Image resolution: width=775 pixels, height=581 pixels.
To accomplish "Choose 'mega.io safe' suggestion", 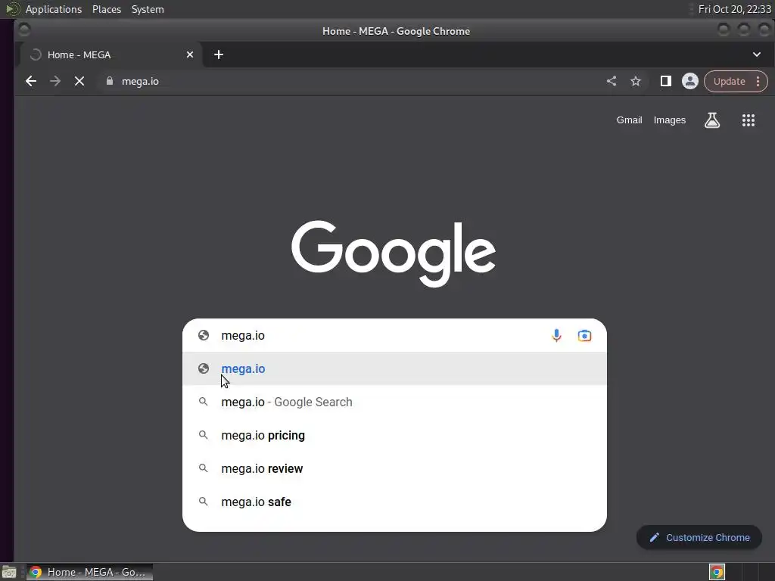I will (394, 502).
